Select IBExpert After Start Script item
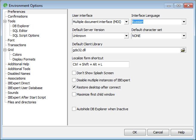Image resolution: width=196 pixels, height=140 pixels. pos(27,97)
